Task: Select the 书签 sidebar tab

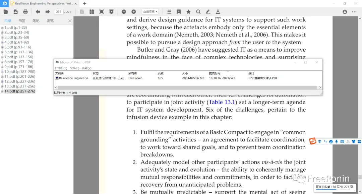Action: tap(22, 21)
